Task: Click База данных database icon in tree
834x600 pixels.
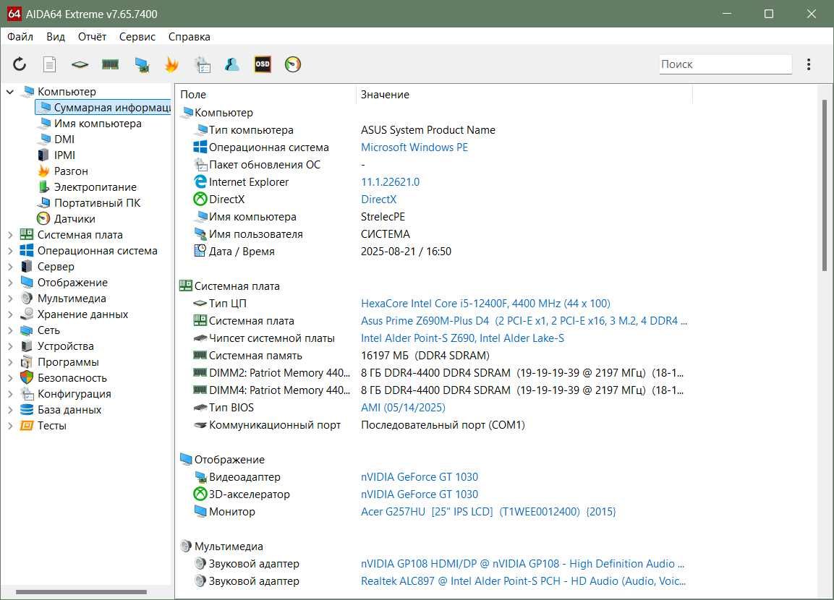Action: click(27, 409)
